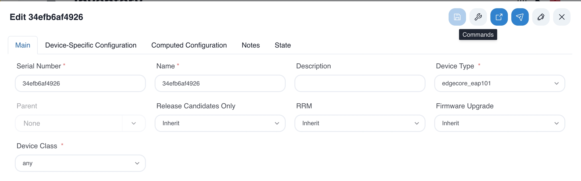Expand the Device Class dropdown
Image resolution: width=581 pixels, height=181 pixels.
click(80, 163)
